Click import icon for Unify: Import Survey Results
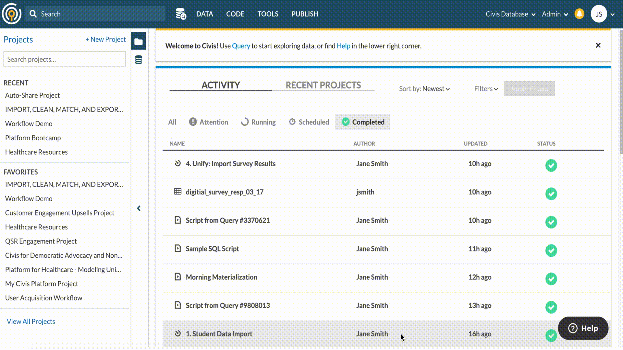 177,163
